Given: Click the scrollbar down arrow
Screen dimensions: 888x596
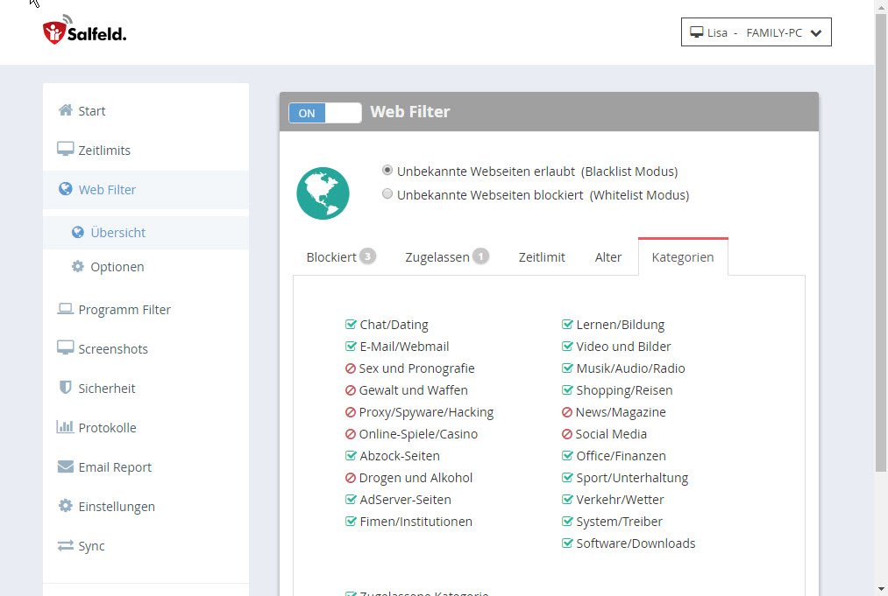Looking at the screenshot, I should (881, 588).
